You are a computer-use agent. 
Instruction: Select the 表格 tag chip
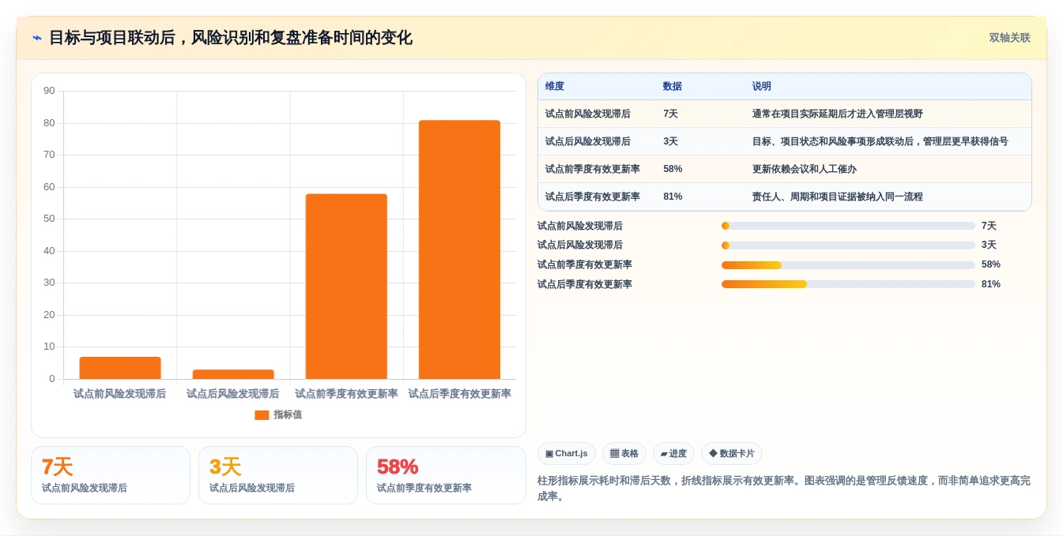click(624, 454)
